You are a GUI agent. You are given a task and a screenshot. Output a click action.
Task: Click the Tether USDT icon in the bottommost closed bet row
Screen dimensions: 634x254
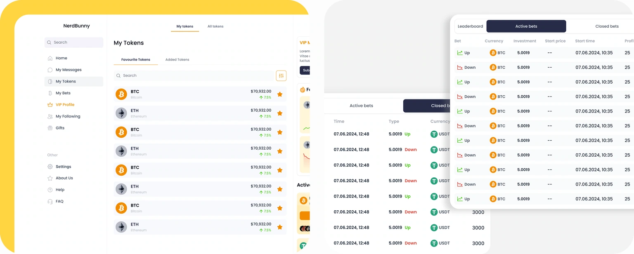[x=434, y=243]
